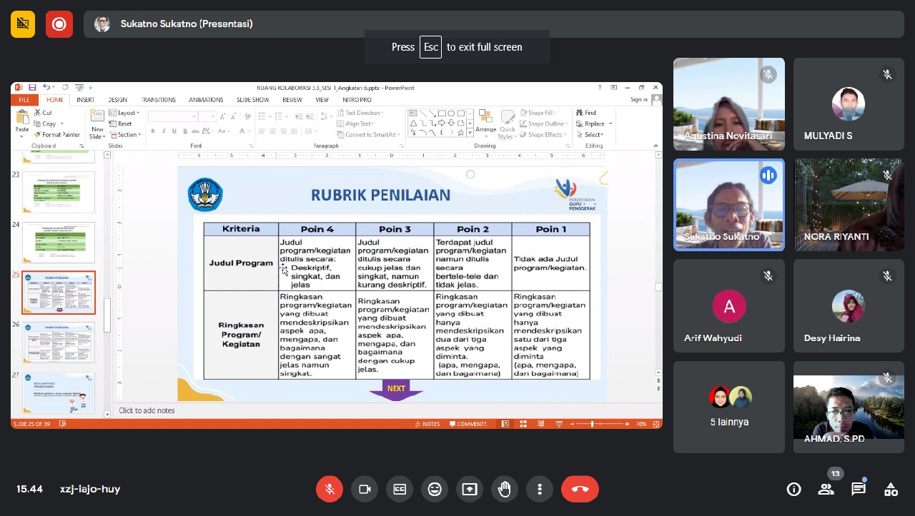Image resolution: width=915 pixels, height=516 pixels.
Task: Toggle the camera in the call controls
Action: [x=365, y=489]
